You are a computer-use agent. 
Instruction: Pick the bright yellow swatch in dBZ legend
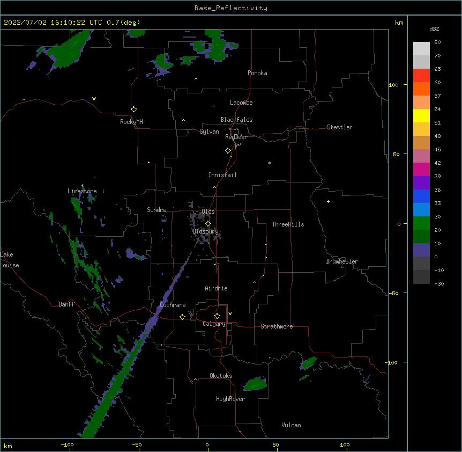(x=421, y=115)
